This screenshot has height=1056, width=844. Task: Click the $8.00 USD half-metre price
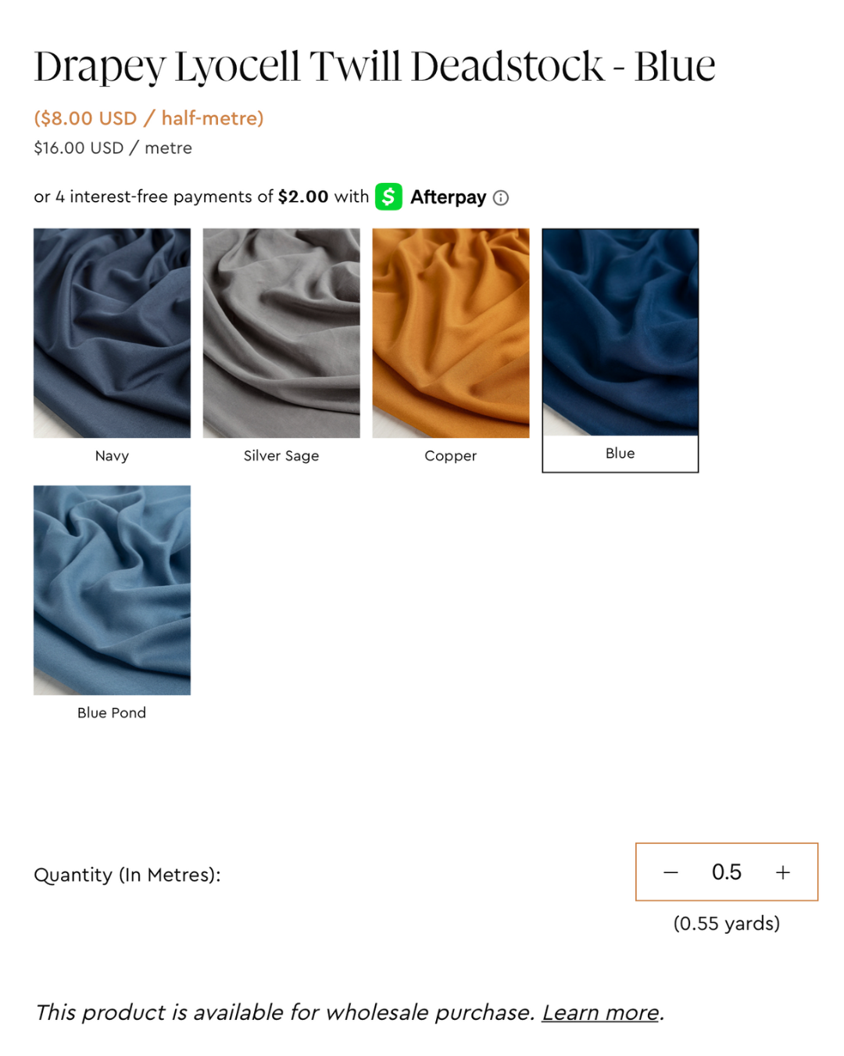(149, 118)
